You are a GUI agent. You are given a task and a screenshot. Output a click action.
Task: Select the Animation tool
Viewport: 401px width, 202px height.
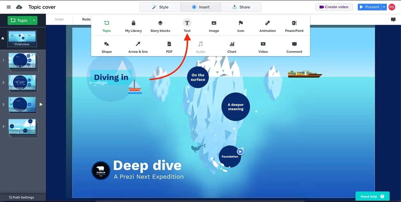[x=267, y=25]
